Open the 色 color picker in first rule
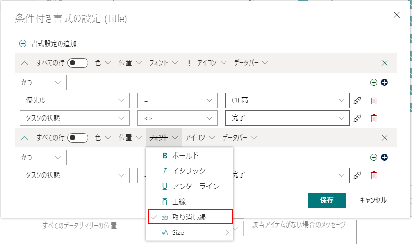Screen dimensions: 412x244 tap(103, 63)
